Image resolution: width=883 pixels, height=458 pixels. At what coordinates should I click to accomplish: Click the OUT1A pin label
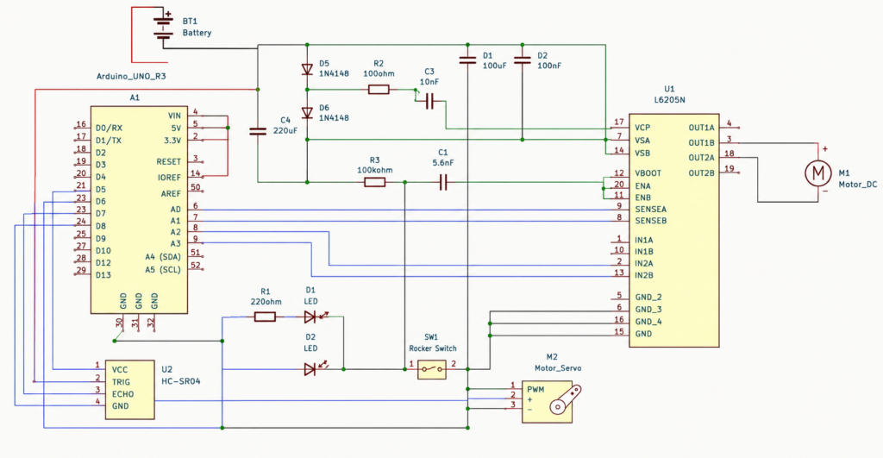click(x=701, y=128)
